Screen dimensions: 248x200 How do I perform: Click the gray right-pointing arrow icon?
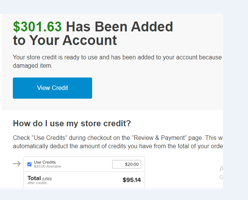click(x=17, y=164)
